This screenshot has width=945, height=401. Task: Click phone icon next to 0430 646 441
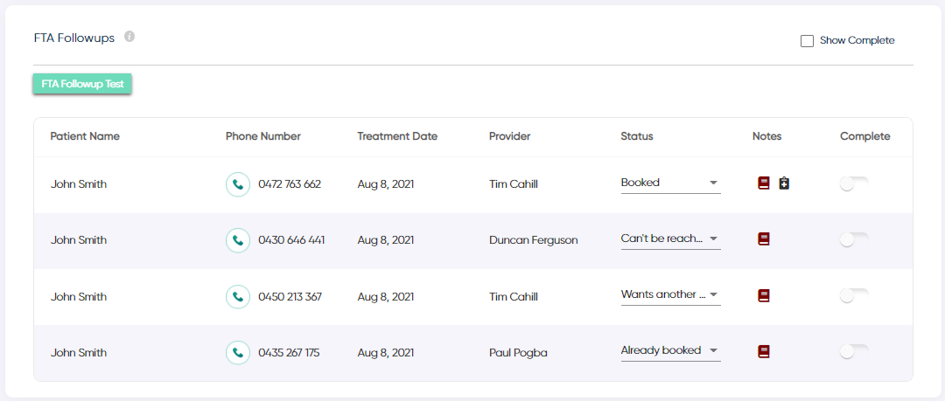238,240
